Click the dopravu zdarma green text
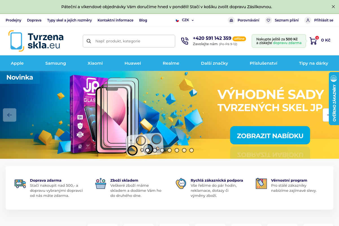This screenshot has height=226, width=339. pos(287,43)
